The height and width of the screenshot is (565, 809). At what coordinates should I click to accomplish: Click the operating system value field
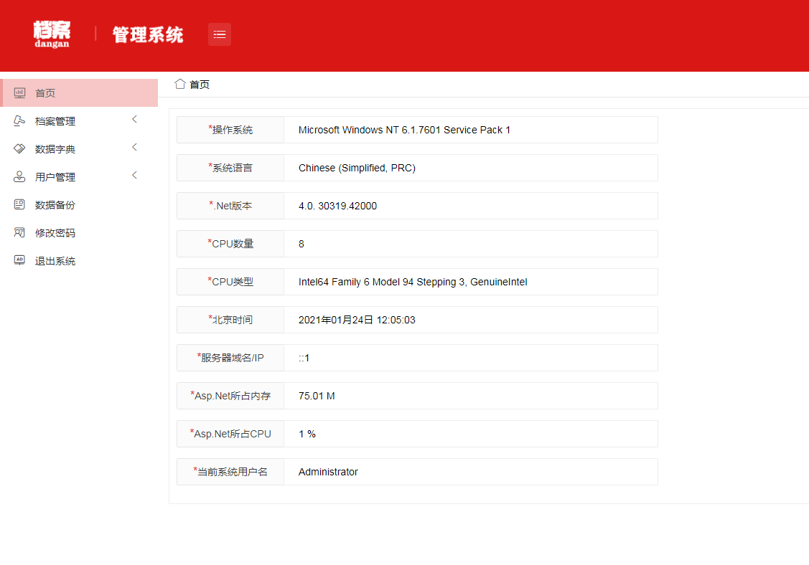click(470, 130)
